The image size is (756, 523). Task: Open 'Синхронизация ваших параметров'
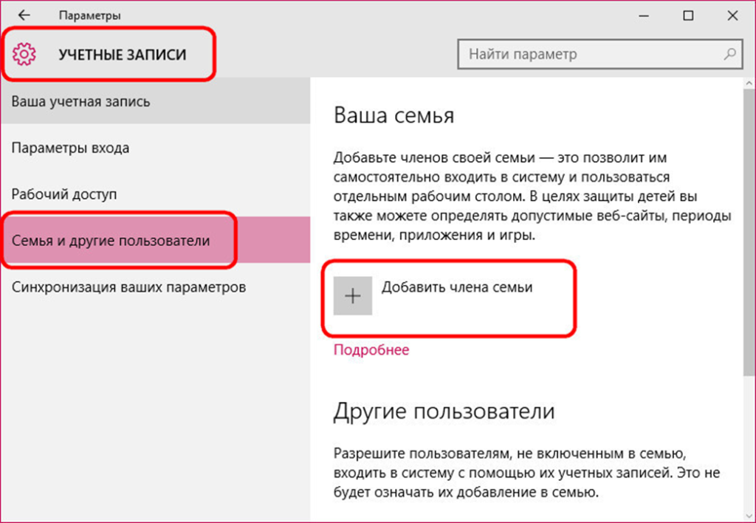155,287
